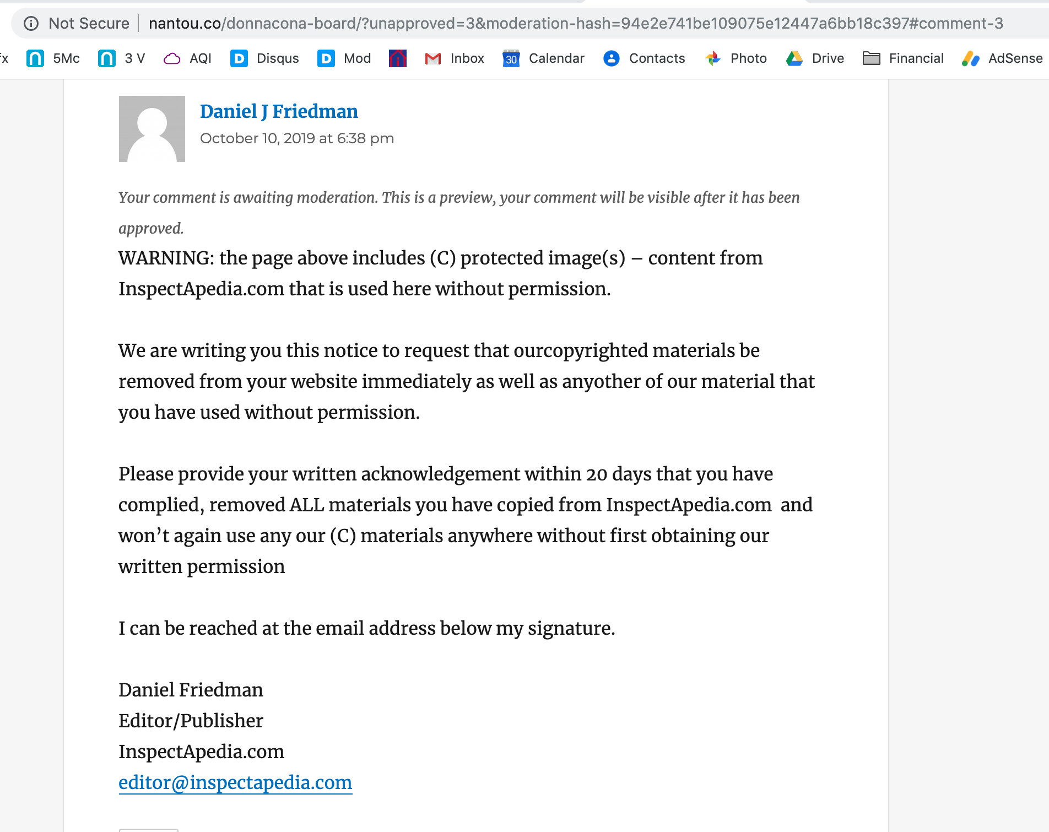Click the editor@inspectapedia.com email link
Image resolution: width=1049 pixels, height=832 pixels.
235,782
